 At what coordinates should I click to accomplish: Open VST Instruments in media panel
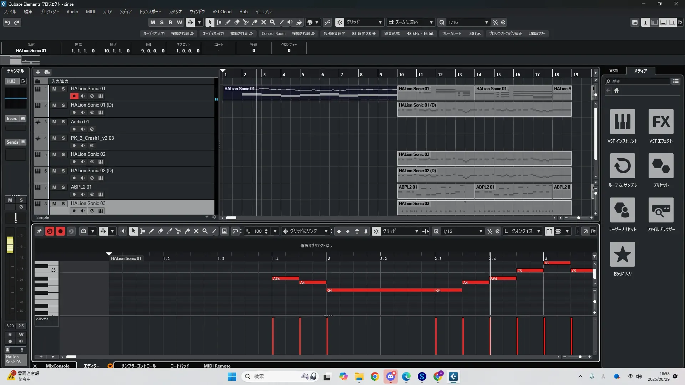[x=622, y=122]
